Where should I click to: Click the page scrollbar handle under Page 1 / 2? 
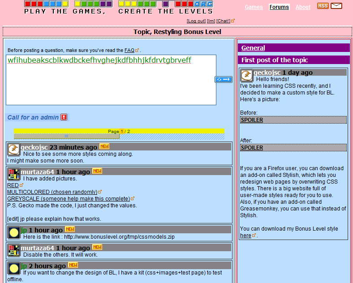[x=66, y=136]
